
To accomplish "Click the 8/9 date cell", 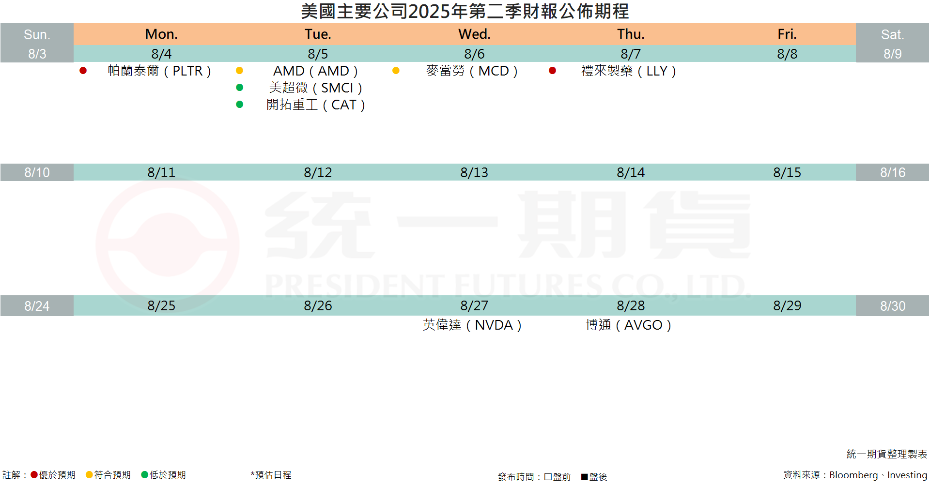I will (x=892, y=54).
